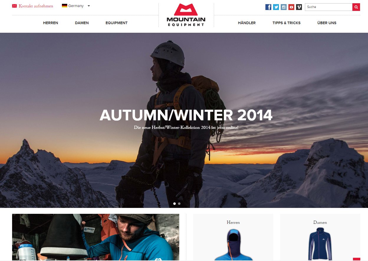Screen dimensions: 368x261
Task: Switch to the second carousel slide dot
Action: pos(179,203)
